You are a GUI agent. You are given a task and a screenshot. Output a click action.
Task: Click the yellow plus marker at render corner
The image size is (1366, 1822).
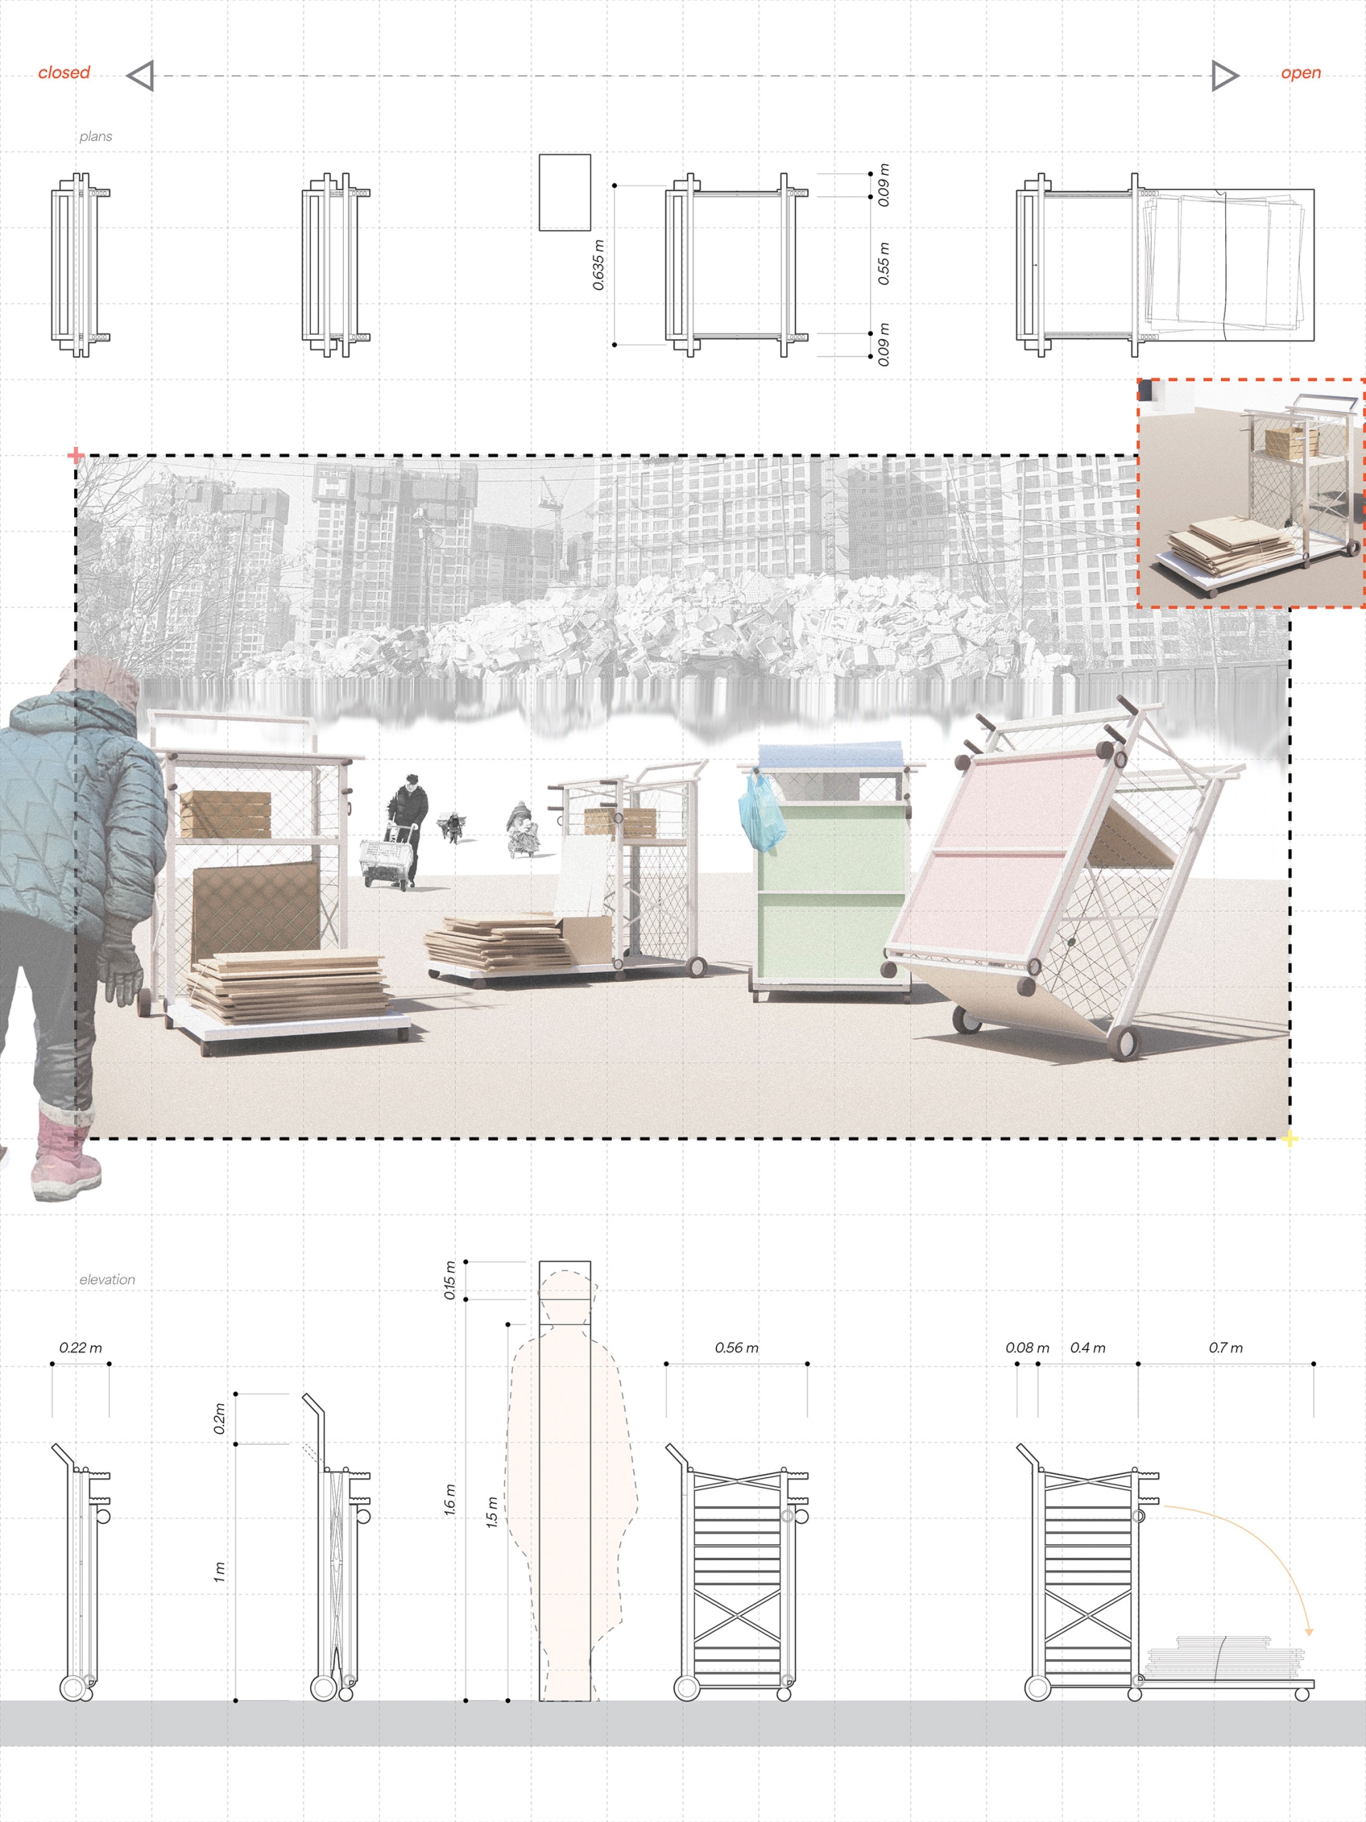click(1291, 1139)
